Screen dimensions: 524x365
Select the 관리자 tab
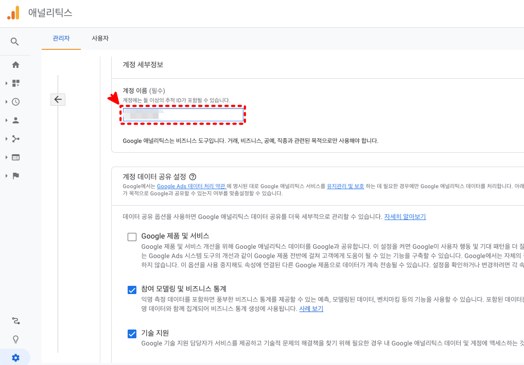pos(61,38)
